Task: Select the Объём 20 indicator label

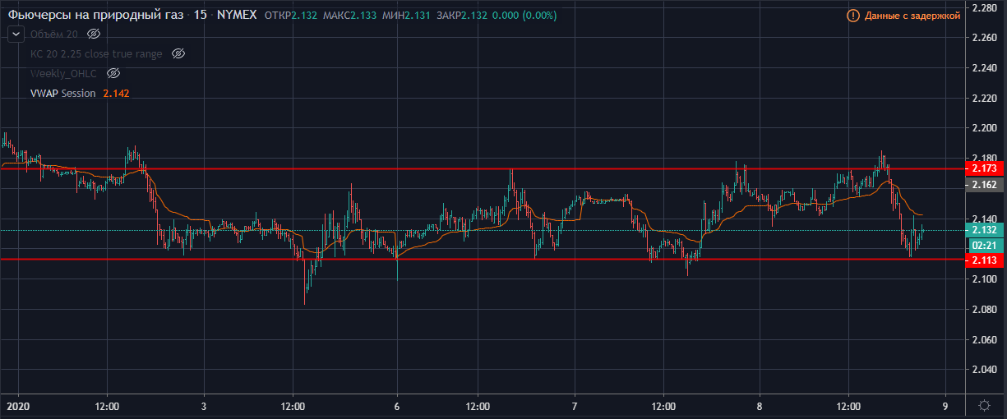Action: [54, 34]
